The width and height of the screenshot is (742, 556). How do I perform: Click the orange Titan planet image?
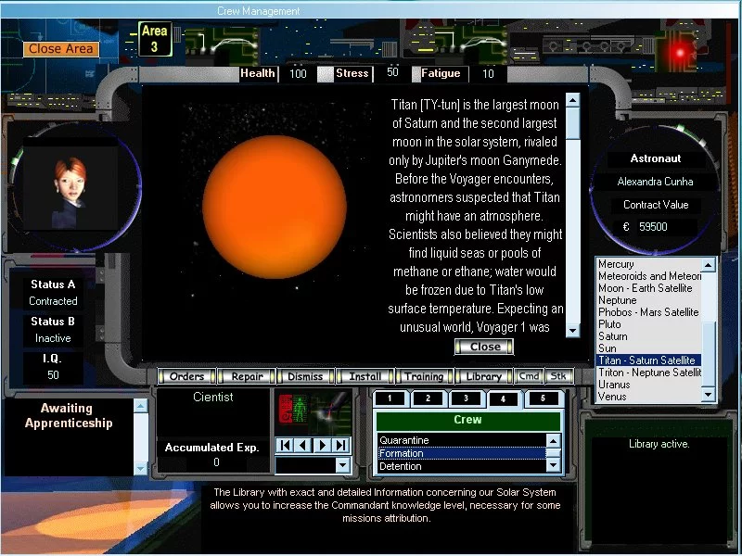tap(275, 207)
